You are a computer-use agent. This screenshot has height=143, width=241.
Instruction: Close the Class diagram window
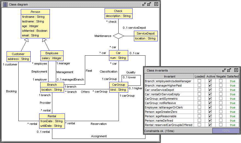156,4
